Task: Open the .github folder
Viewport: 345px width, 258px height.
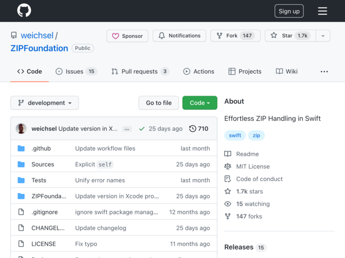Action: (x=41, y=148)
